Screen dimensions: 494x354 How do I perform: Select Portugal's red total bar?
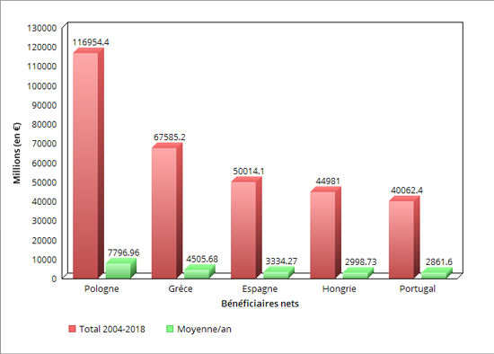pos(401,240)
